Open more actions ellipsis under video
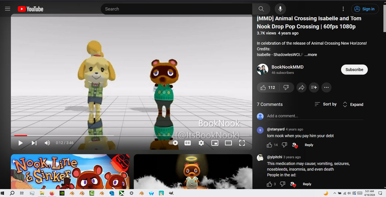 [326, 87]
